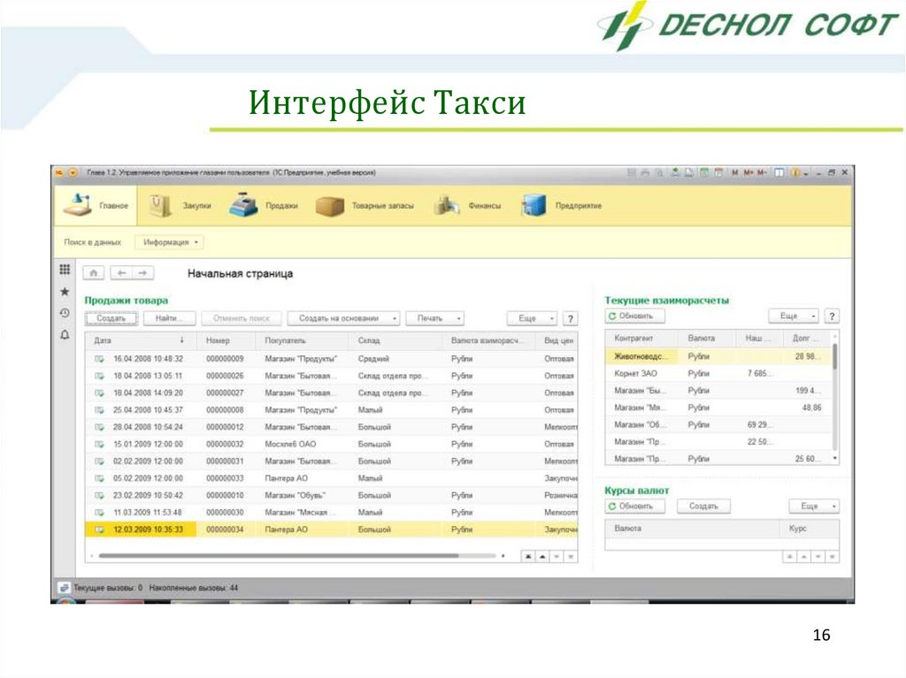906x678 pixels.
Task: Switch to the Финансы section
Action: (x=469, y=206)
